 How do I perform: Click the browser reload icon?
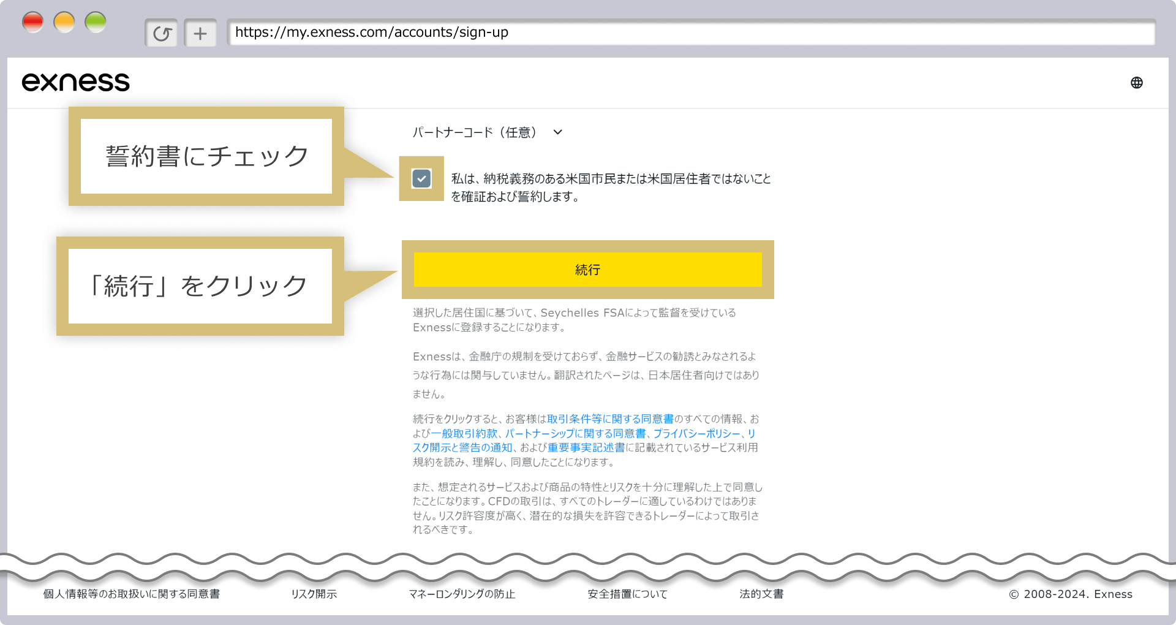pyautogui.click(x=162, y=33)
